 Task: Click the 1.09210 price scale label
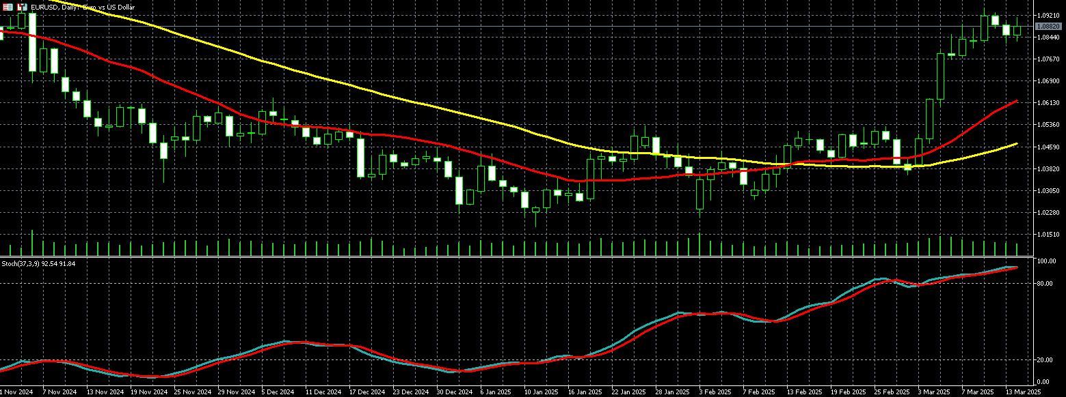(x=1049, y=15)
